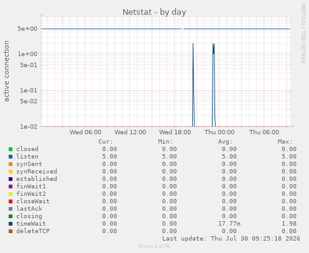Click the 'Munin 2.0.76' footer text
The image size is (309, 253).
154,246
